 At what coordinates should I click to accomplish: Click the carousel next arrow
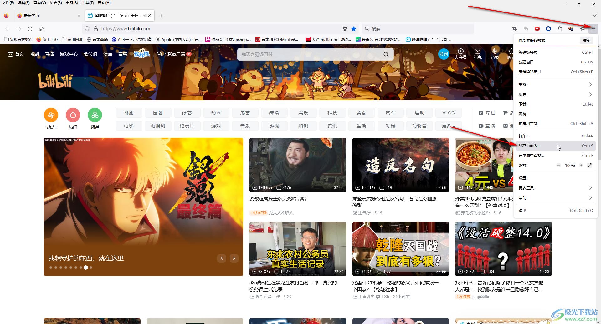coord(234,258)
